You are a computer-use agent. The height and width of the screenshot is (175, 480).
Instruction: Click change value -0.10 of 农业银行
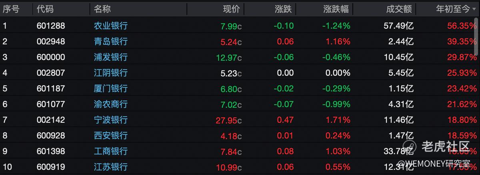click(x=284, y=26)
